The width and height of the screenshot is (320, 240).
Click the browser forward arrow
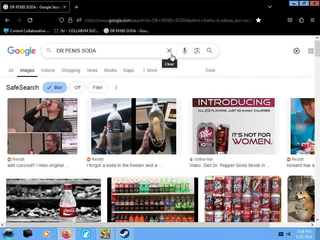pos(19,20)
